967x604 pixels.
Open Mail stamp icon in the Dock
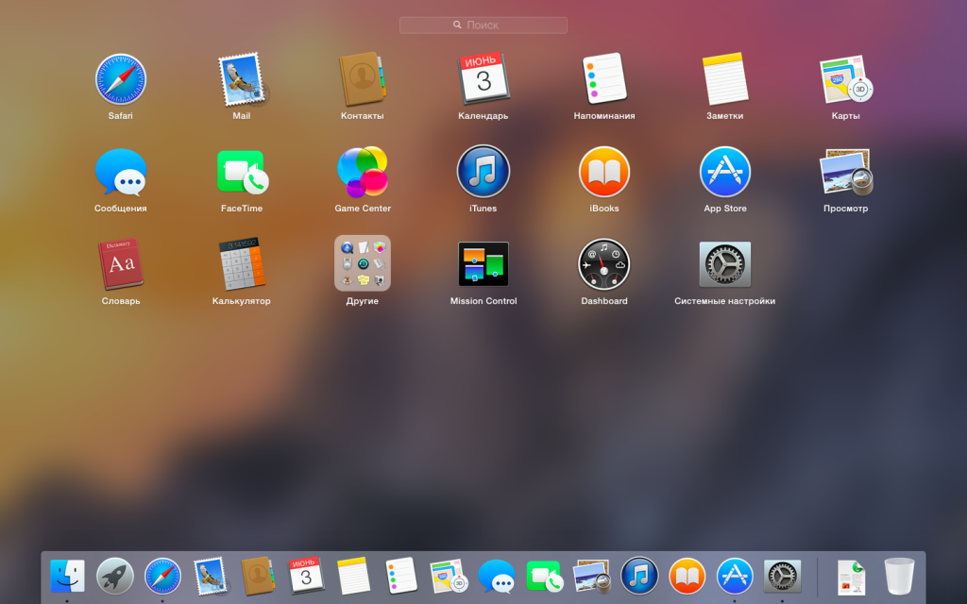211,577
